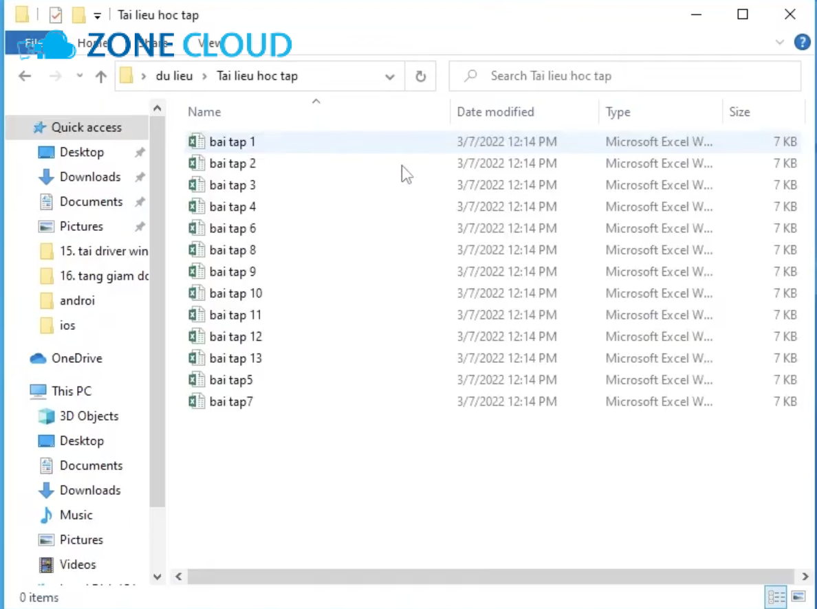Select the bai tap 4 Excel icon
Viewport: 817px width, 609px height.
(x=197, y=207)
